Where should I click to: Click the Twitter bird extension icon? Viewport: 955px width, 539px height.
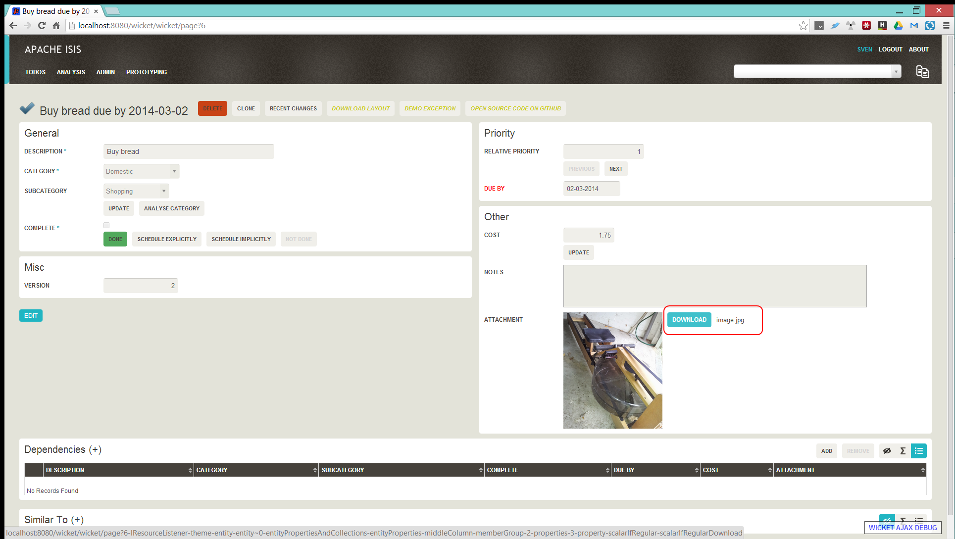pos(835,26)
